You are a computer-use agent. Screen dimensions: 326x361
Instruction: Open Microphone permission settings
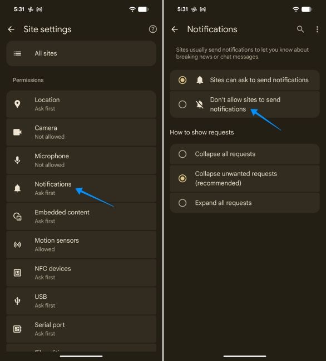(x=81, y=161)
